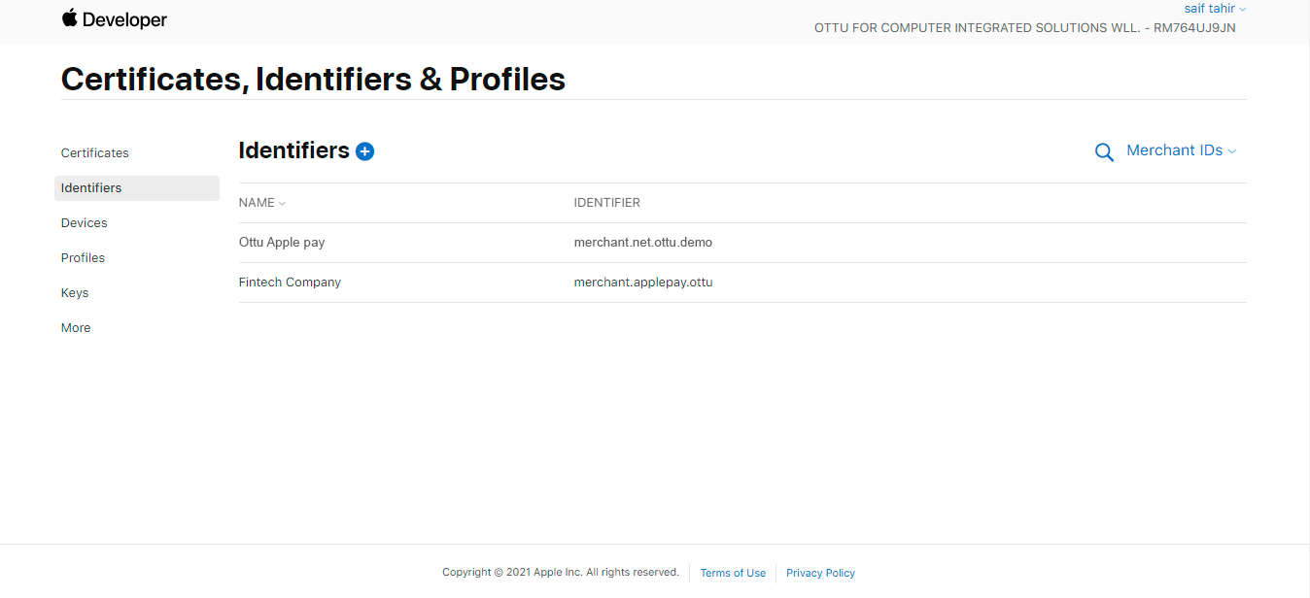This screenshot has height=598, width=1310.
Task: Click the Apple Developer logo
Action: coord(114,17)
